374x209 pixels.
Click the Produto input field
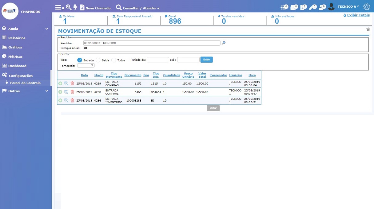click(x=152, y=43)
